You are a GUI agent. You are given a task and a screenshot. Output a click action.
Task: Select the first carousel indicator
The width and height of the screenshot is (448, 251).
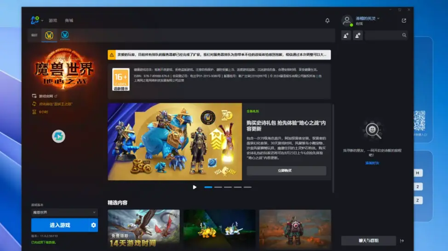208,187
